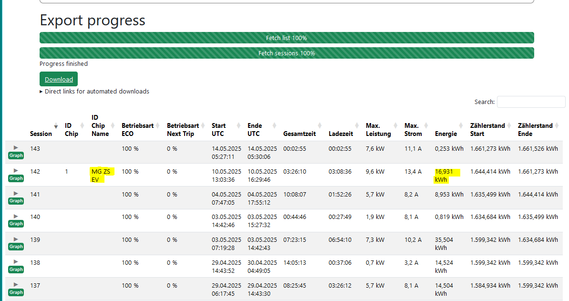Sort table by Energie column header
Viewport: 569px width, 301px height.
point(446,134)
